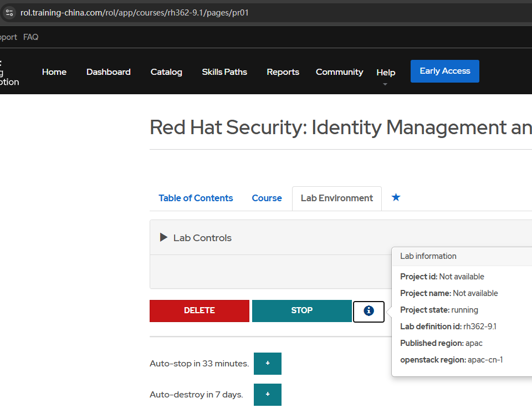Visit the Community navigation link
The width and height of the screenshot is (532, 413).
point(339,72)
